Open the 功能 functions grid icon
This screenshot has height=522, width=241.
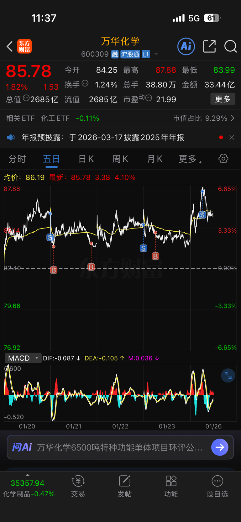[x=171, y=487]
